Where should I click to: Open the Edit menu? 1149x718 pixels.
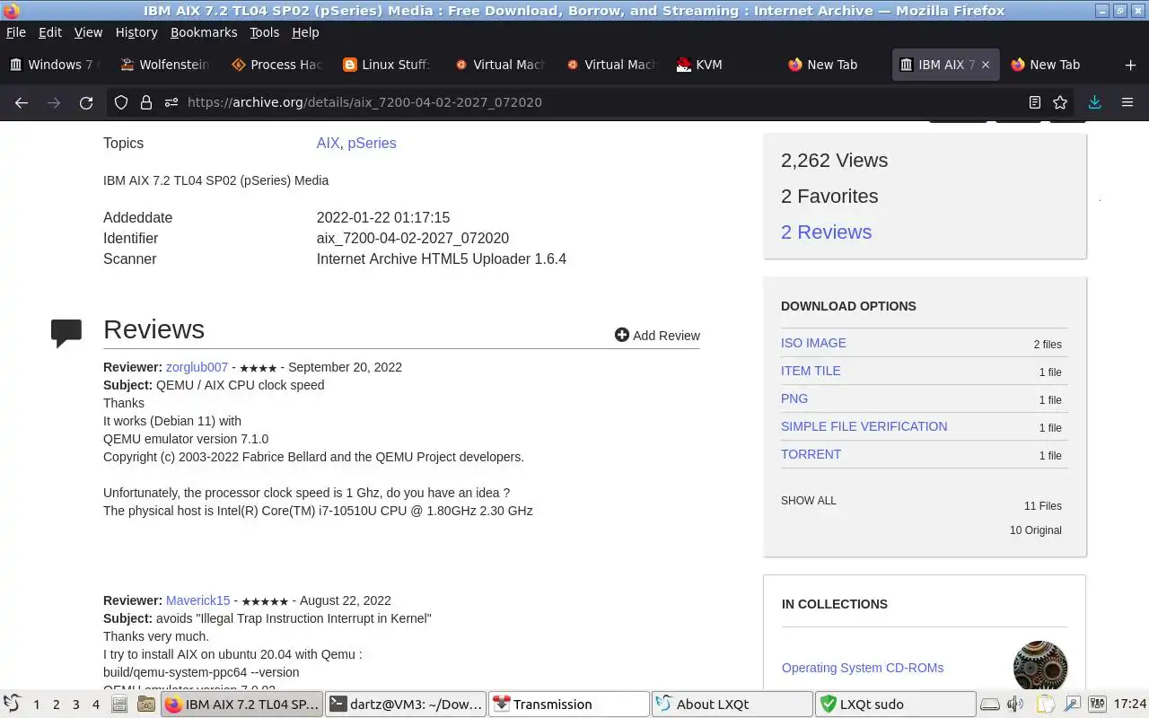tap(50, 32)
